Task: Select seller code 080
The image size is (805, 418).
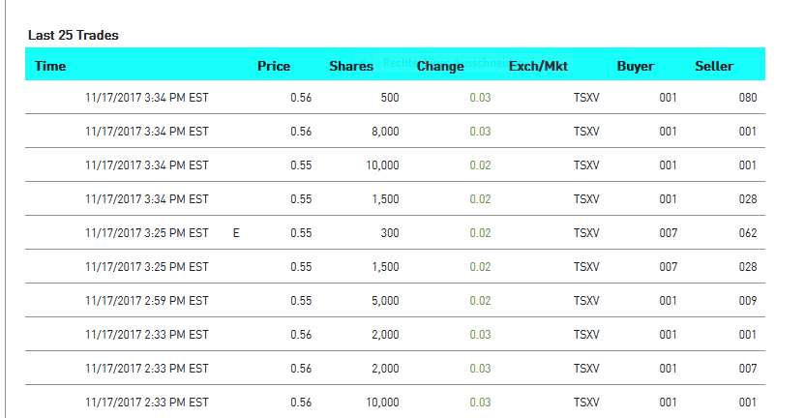Action: (747, 98)
